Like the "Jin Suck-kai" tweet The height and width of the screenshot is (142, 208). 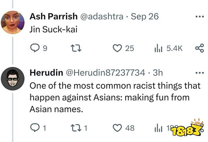point(117,49)
